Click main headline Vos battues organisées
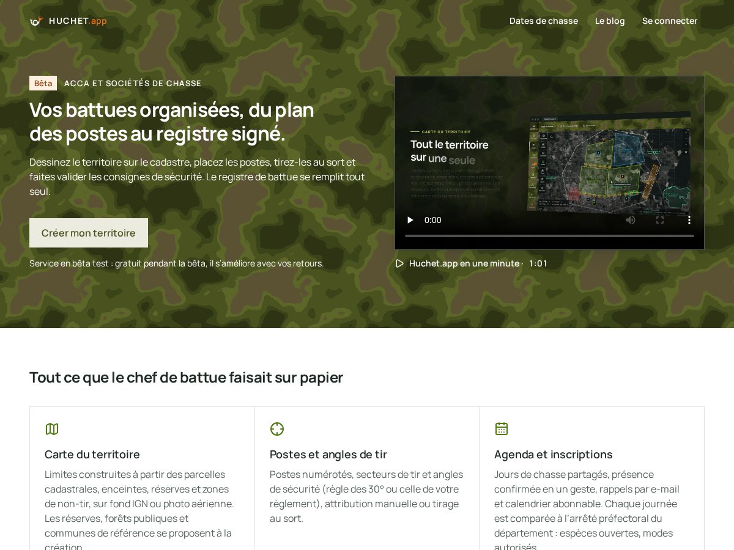This screenshot has width=734, height=550. [x=172, y=122]
